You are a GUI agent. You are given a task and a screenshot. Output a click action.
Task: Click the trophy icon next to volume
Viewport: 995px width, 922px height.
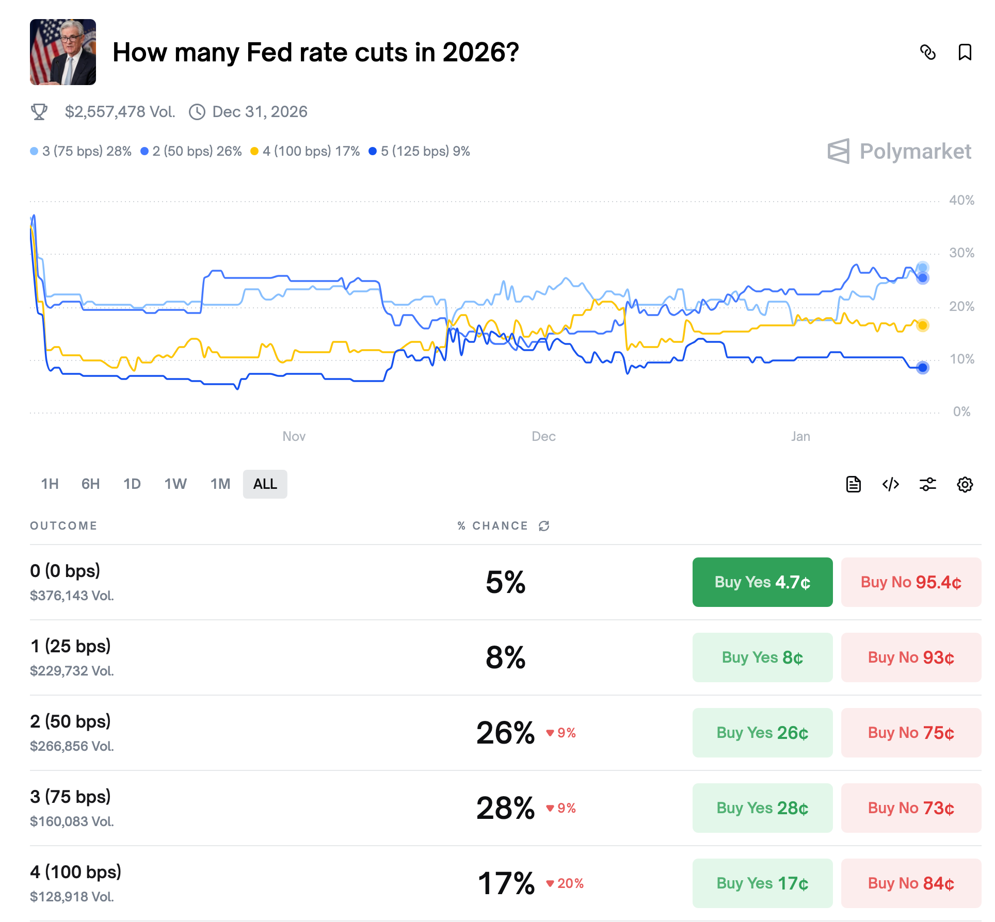tap(39, 111)
